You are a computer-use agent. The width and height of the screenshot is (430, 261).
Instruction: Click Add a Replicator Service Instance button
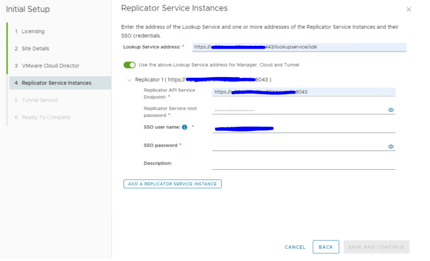tap(172, 184)
